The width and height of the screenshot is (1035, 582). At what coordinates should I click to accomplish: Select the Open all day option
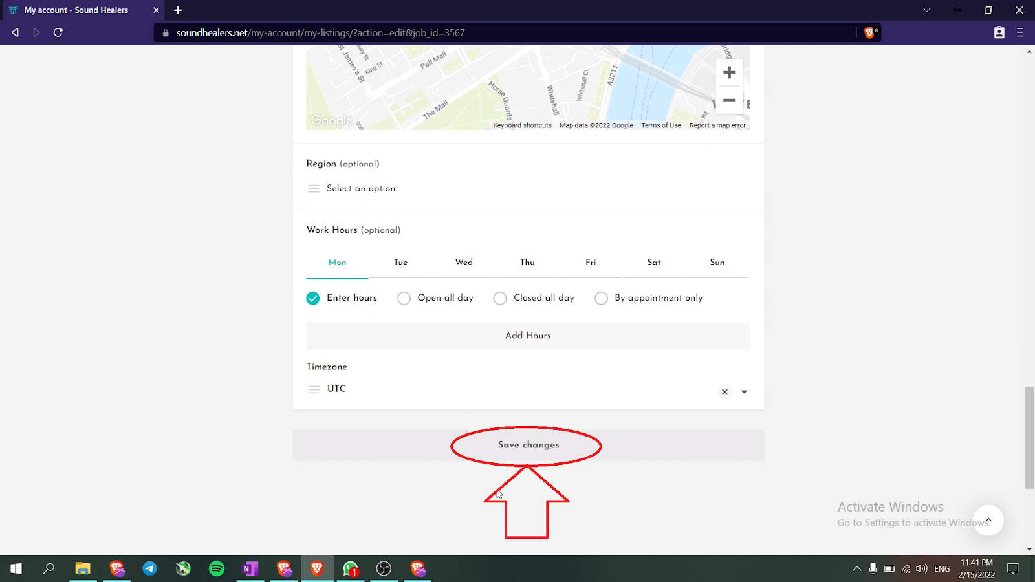404,298
